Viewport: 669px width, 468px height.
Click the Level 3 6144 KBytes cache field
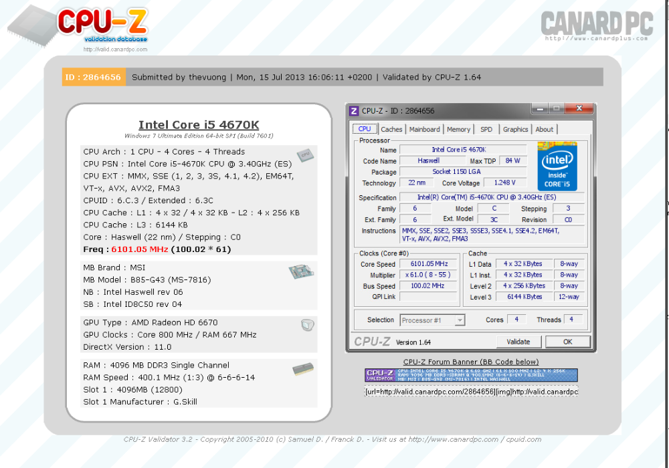[524, 297]
